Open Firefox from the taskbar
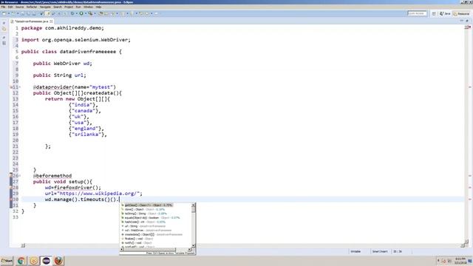This screenshot has height=266, width=473. pyautogui.click(x=59, y=261)
